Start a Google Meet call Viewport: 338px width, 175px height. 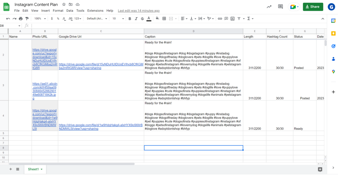(294, 7)
